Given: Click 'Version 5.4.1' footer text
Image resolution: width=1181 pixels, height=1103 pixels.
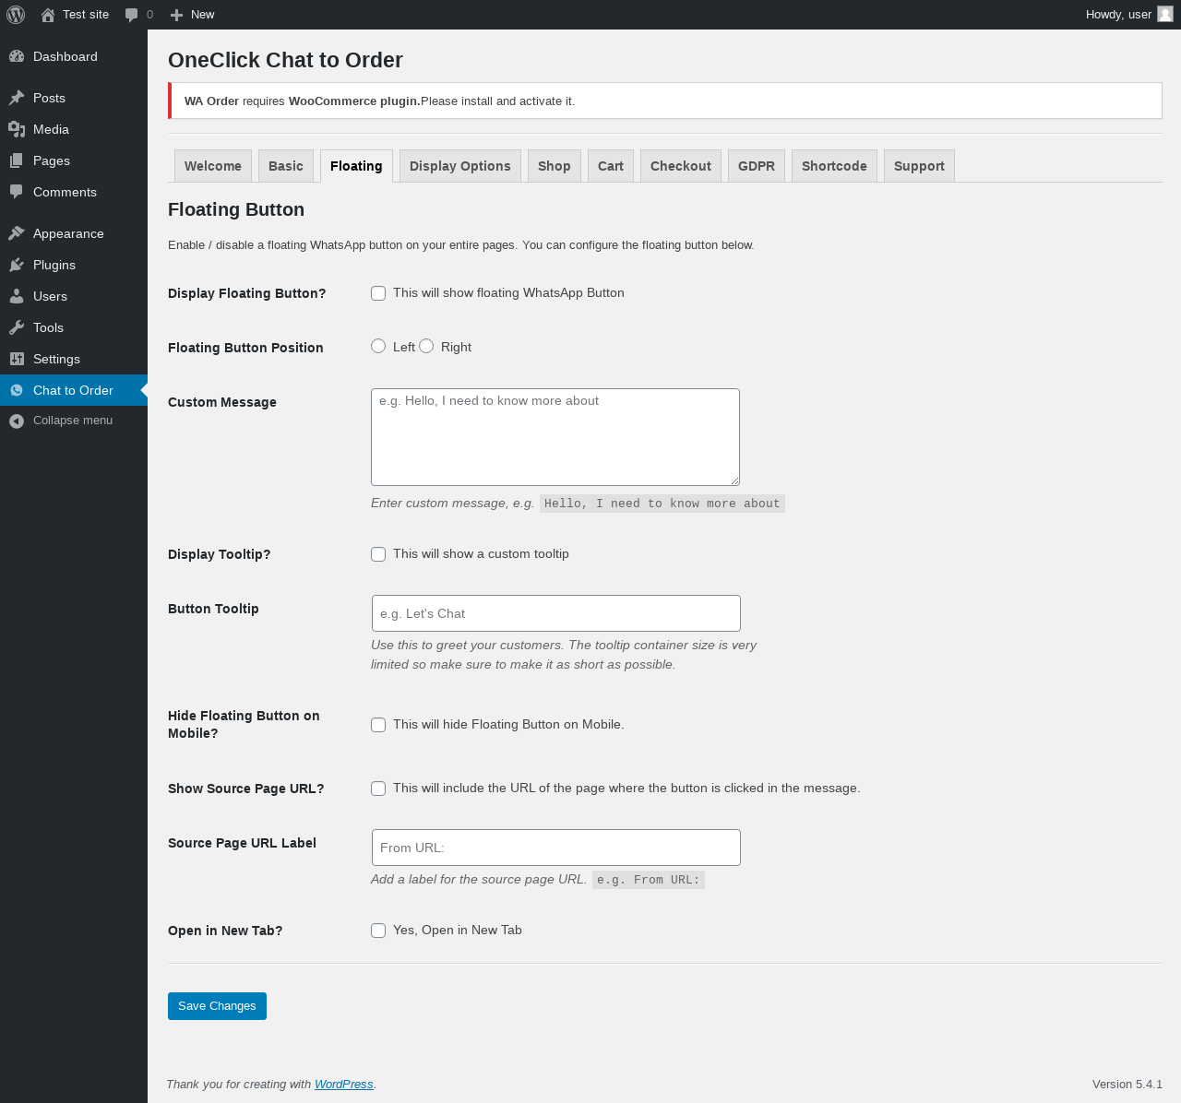Looking at the screenshot, I should [x=1127, y=1085].
